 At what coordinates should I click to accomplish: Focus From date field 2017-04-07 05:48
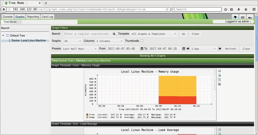(123, 49)
